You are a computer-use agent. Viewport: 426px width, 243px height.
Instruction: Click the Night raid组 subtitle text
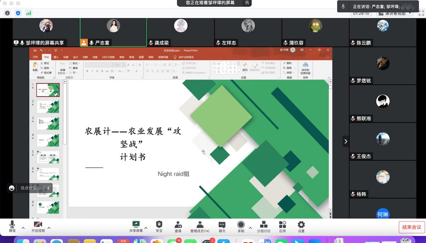[x=173, y=174]
